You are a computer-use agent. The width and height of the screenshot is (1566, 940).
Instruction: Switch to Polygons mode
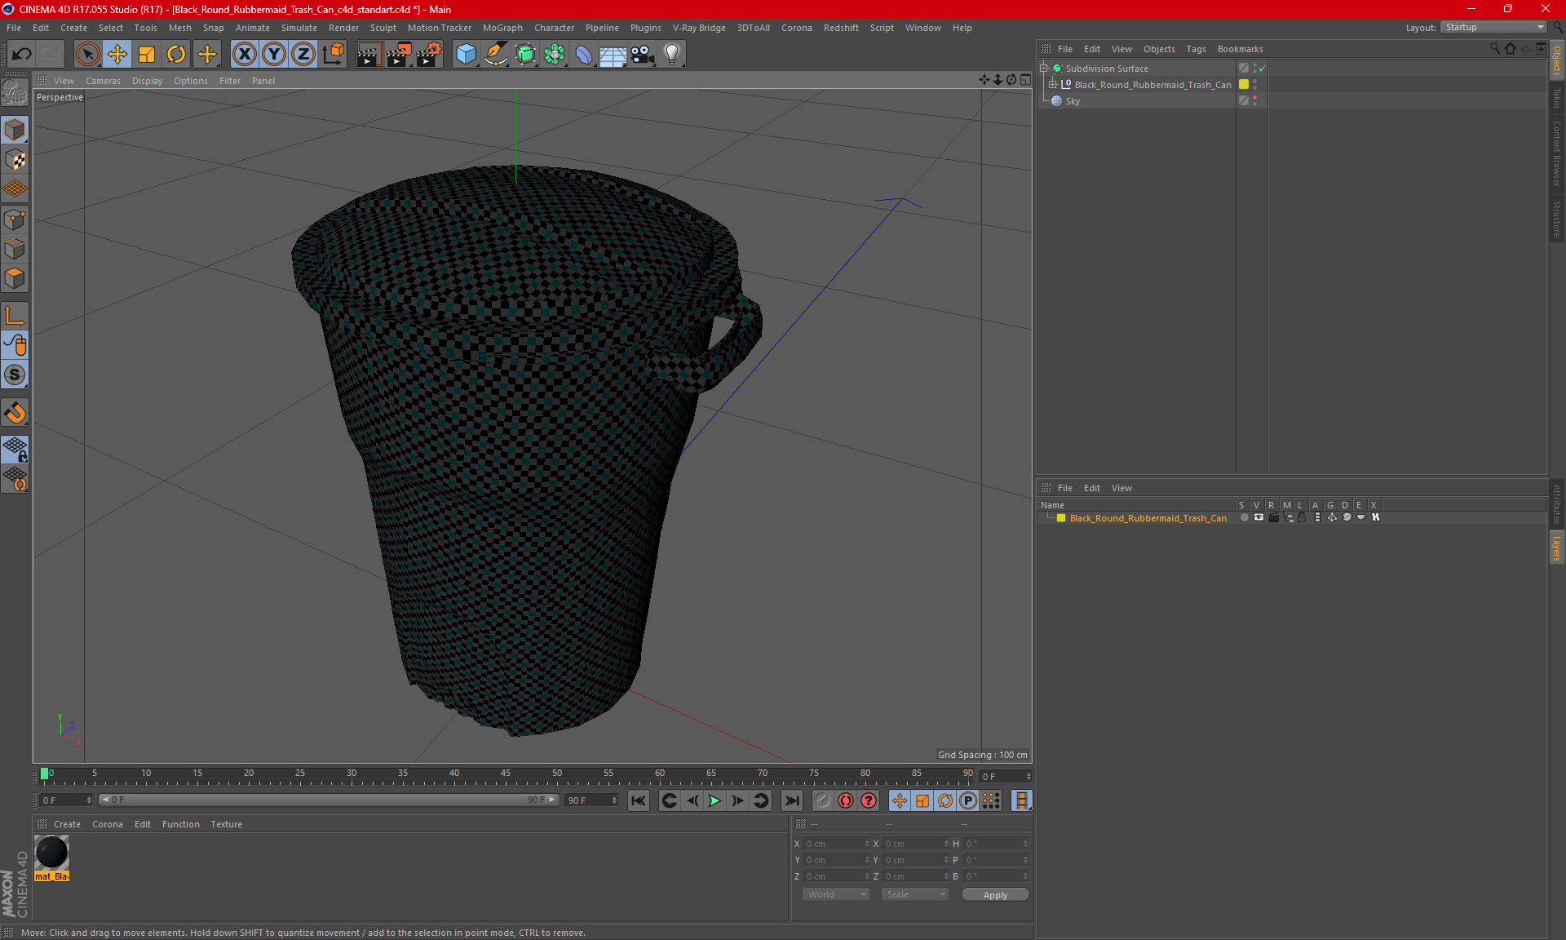pyautogui.click(x=15, y=279)
